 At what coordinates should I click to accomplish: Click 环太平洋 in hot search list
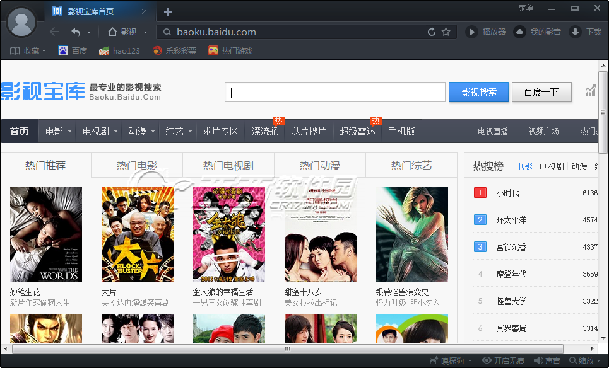click(511, 220)
